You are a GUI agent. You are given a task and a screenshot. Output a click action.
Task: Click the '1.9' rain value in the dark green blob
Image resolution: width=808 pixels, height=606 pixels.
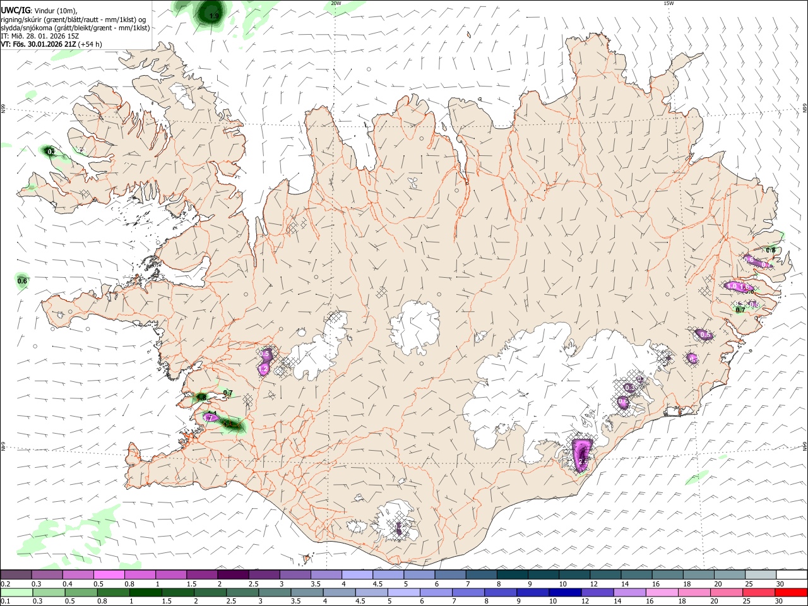click(214, 16)
